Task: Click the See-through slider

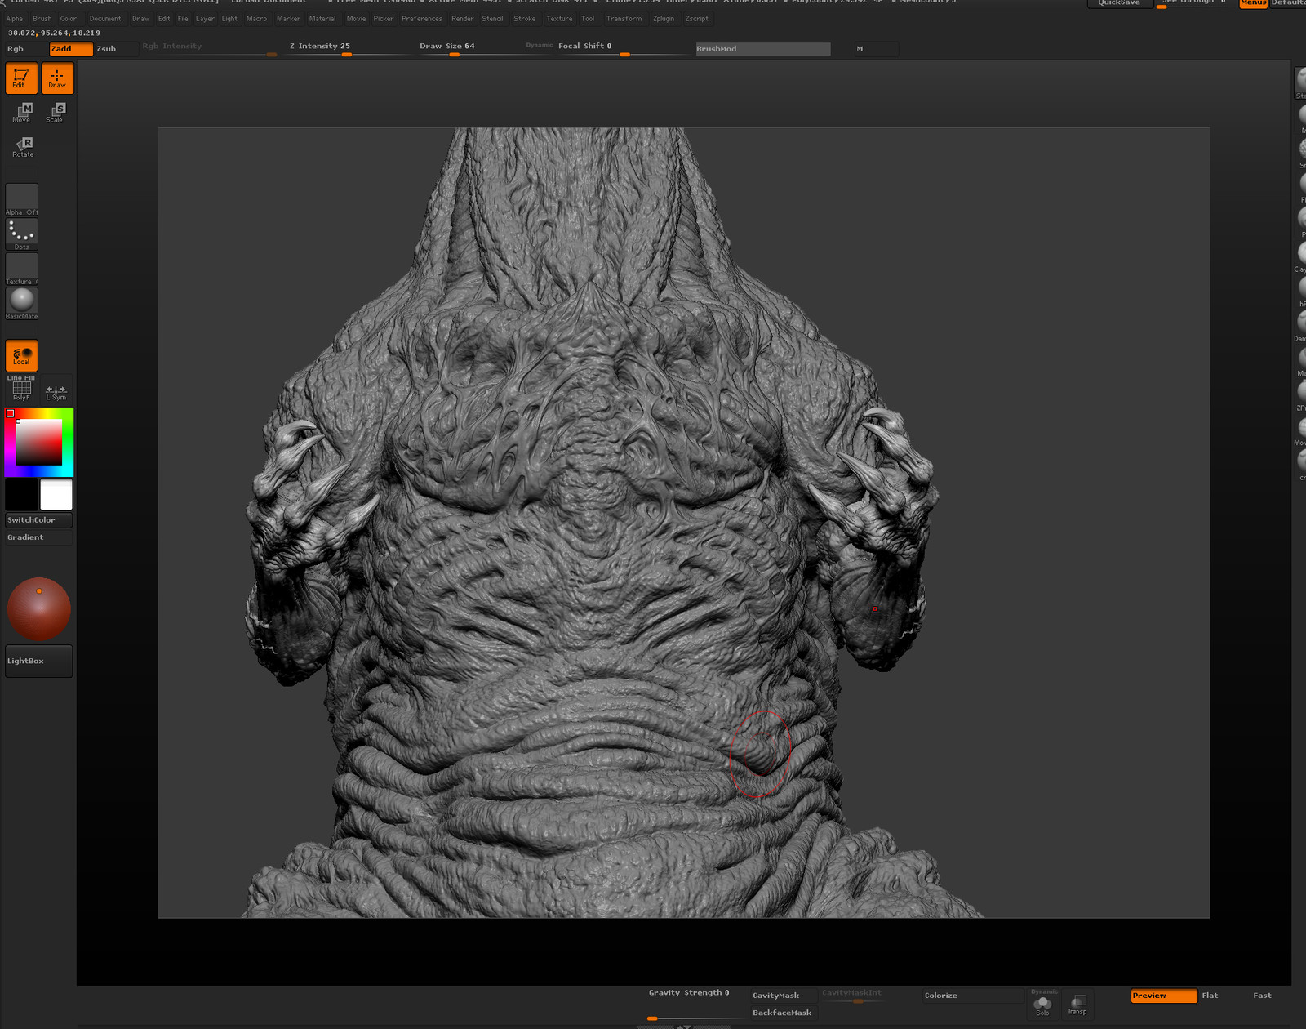Action: point(1195,3)
